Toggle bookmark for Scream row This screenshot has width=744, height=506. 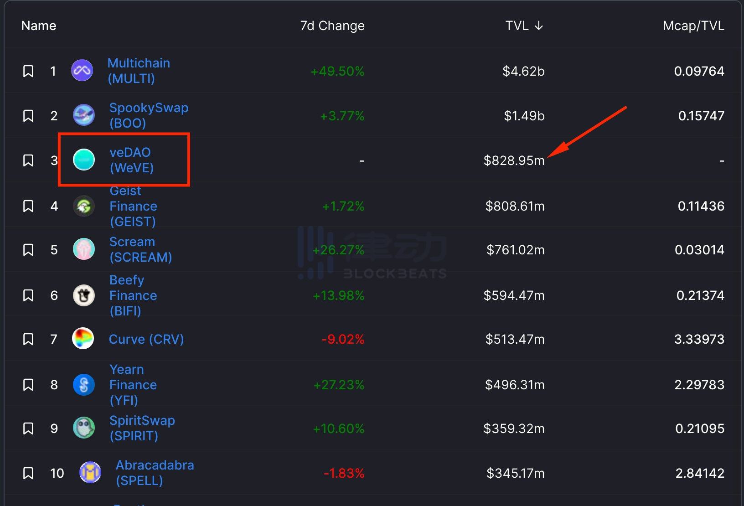click(28, 250)
